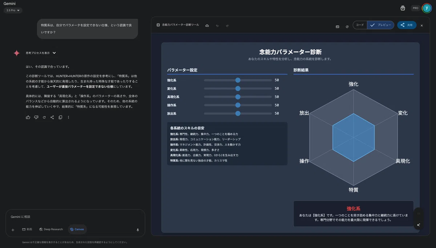Select the 動画 video tool
This screenshot has height=248, width=436.
(x=27, y=229)
